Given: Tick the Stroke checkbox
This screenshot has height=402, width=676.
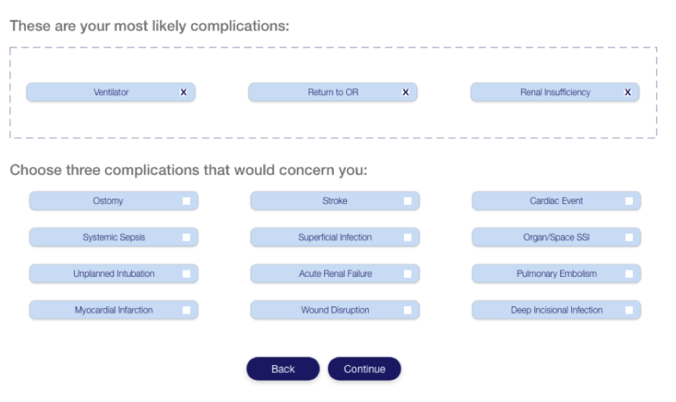Looking at the screenshot, I should point(407,201).
